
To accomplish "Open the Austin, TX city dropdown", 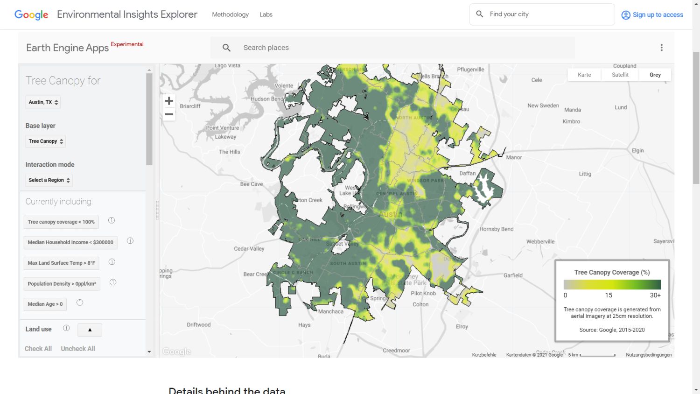I will pyautogui.click(x=43, y=102).
